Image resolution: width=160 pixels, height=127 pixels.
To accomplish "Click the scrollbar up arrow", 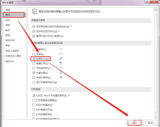I will coord(155,9).
